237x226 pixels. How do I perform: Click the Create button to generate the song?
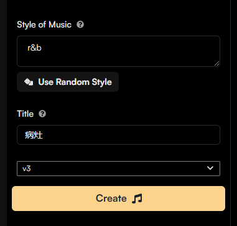[x=118, y=199]
